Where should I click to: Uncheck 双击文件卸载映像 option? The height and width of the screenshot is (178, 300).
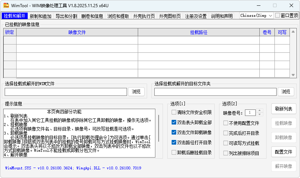pyautogui.click(x=174, y=132)
